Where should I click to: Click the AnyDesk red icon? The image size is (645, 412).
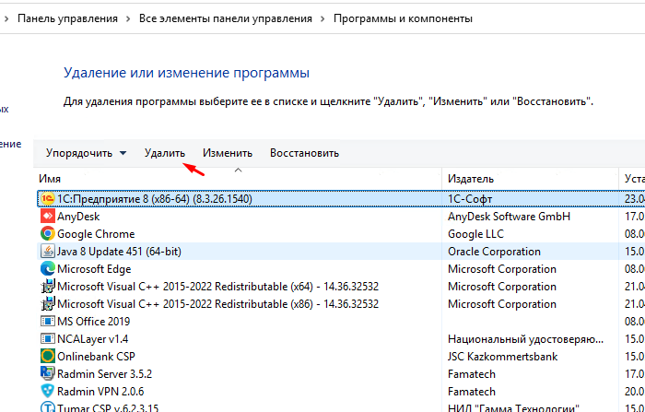pos(48,216)
